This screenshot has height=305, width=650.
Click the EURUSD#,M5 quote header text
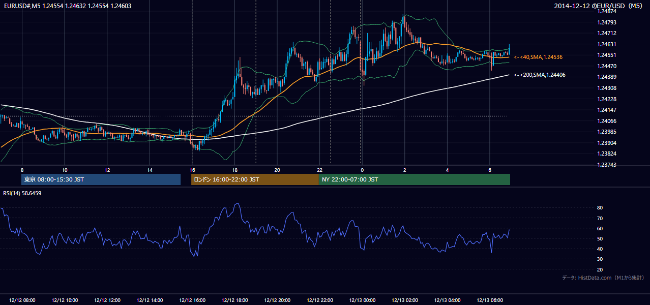(x=67, y=6)
